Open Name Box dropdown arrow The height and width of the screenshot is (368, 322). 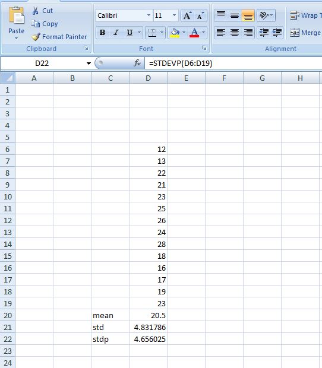[89, 64]
